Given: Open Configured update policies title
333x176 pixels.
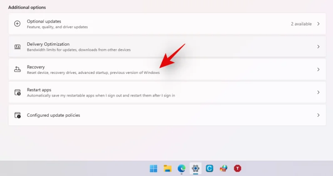Looking at the screenshot, I should click(x=54, y=115).
